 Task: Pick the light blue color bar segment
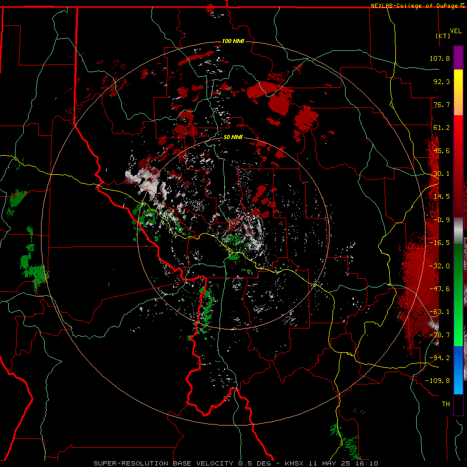coord(458,383)
